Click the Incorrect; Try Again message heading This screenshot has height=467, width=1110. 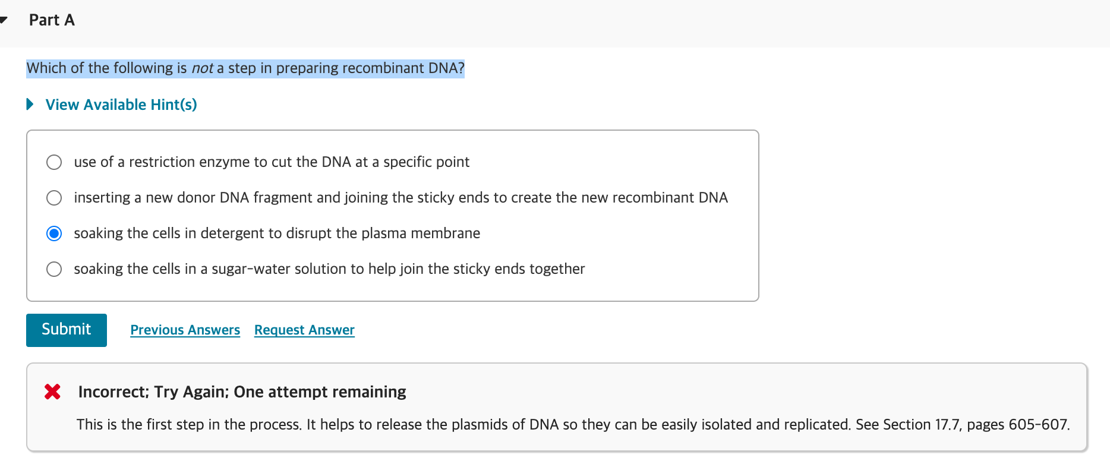pos(242,392)
